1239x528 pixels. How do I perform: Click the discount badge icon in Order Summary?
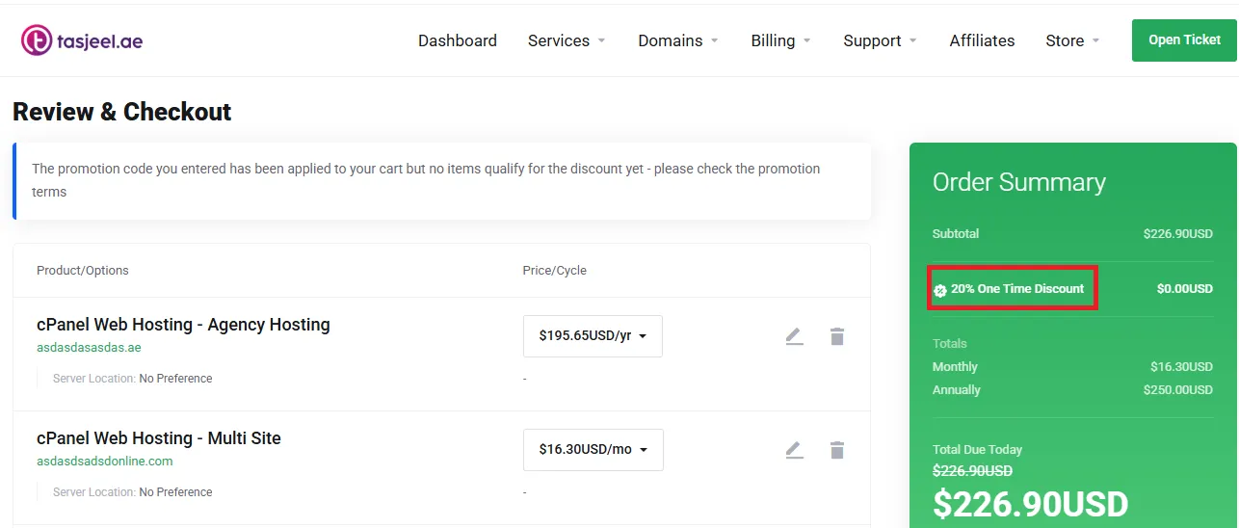coord(940,290)
